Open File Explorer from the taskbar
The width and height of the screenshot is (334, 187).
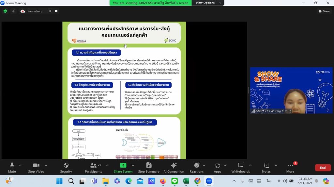(x=106, y=181)
